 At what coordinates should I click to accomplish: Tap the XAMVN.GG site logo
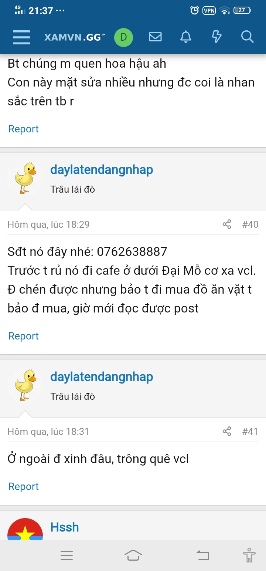tap(75, 37)
